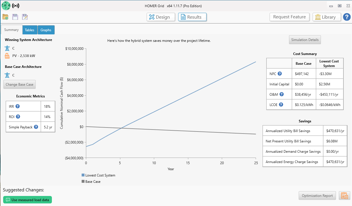Select the Summary tab
Image resolution: width=352 pixels, height=206 pixels.
pos(11,30)
